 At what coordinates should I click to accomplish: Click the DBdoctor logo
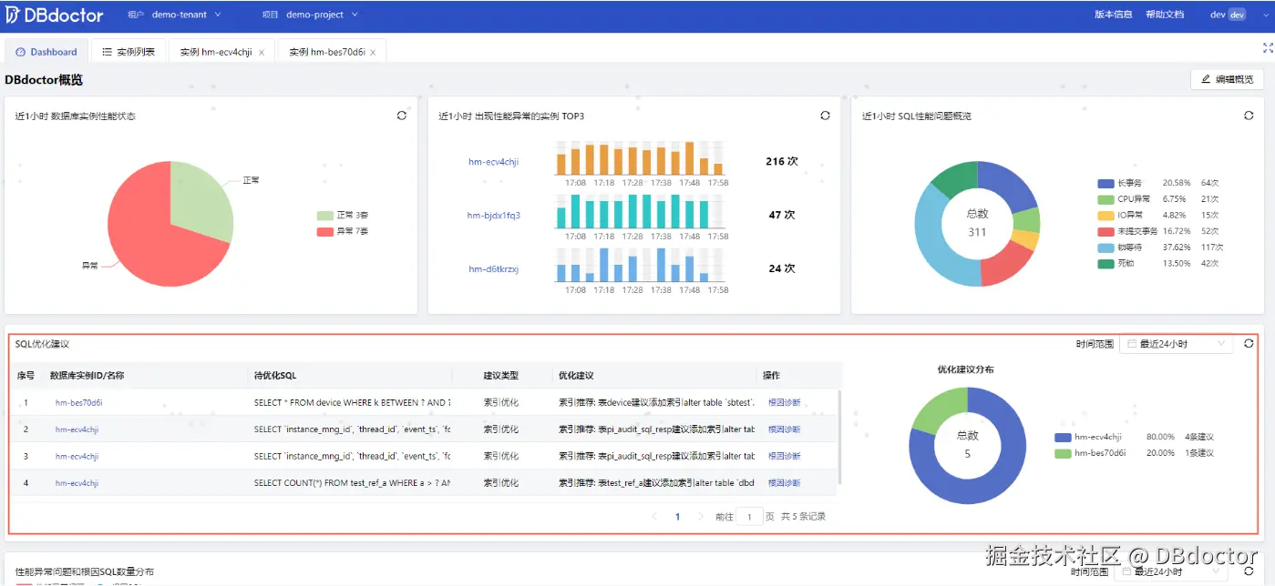pyautogui.click(x=55, y=15)
